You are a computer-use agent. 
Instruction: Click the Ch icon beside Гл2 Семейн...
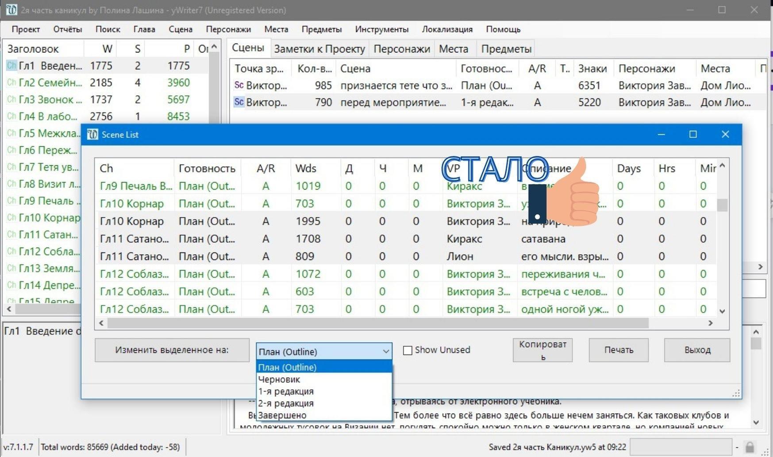pyautogui.click(x=12, y=83)
